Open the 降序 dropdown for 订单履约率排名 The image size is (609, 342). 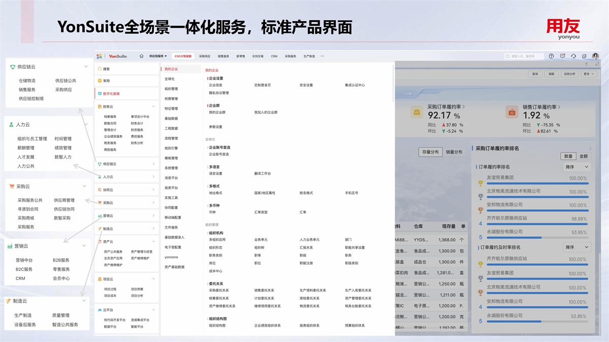click(577, 167)
